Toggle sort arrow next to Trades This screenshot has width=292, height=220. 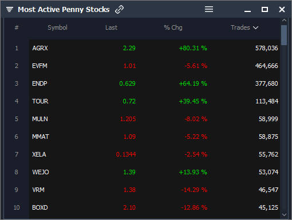[x=256, y=28]
